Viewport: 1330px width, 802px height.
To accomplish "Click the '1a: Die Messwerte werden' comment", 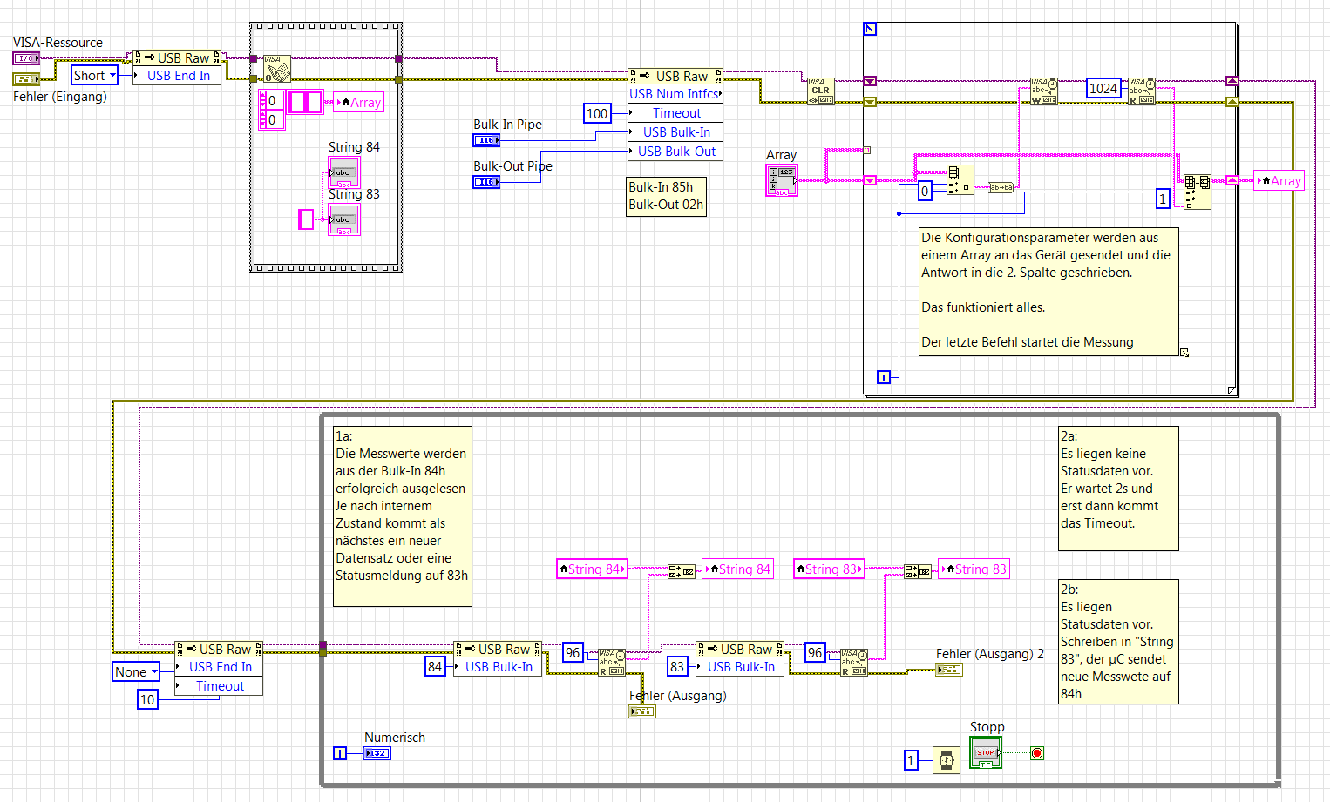I will (403, 516).
